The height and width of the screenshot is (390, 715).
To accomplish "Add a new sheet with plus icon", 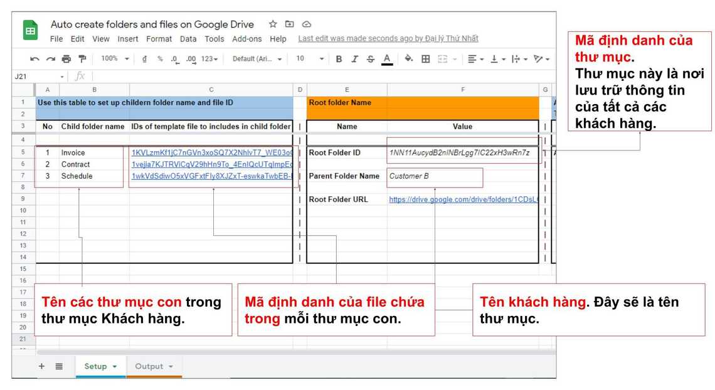I will click(x=41, y=366).
